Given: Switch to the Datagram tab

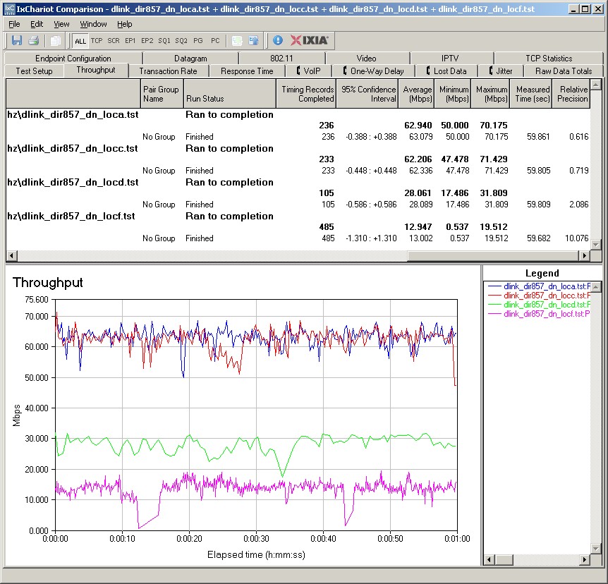Looking at the screenshot, I should (190, 58).
